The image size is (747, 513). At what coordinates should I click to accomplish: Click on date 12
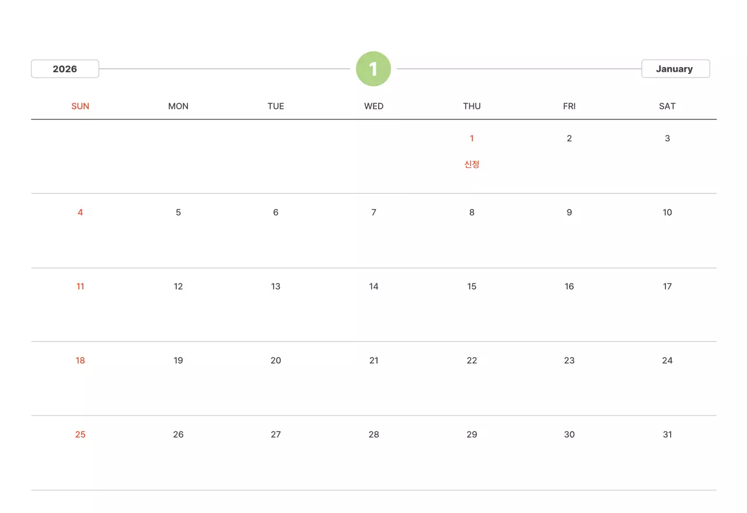(x=178, y=287)
